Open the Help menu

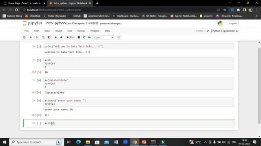[x=108, y=31]
